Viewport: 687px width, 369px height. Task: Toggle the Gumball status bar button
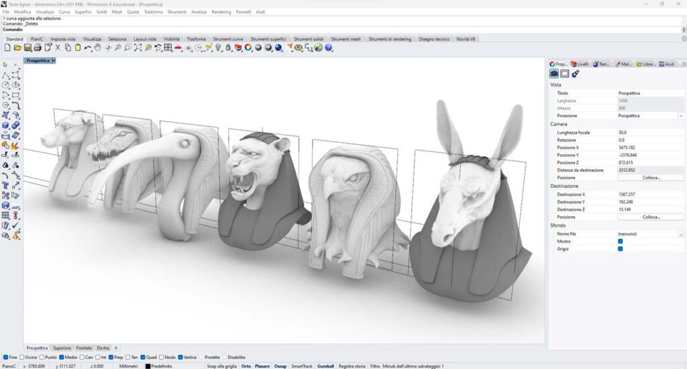[x=325, y=366]
